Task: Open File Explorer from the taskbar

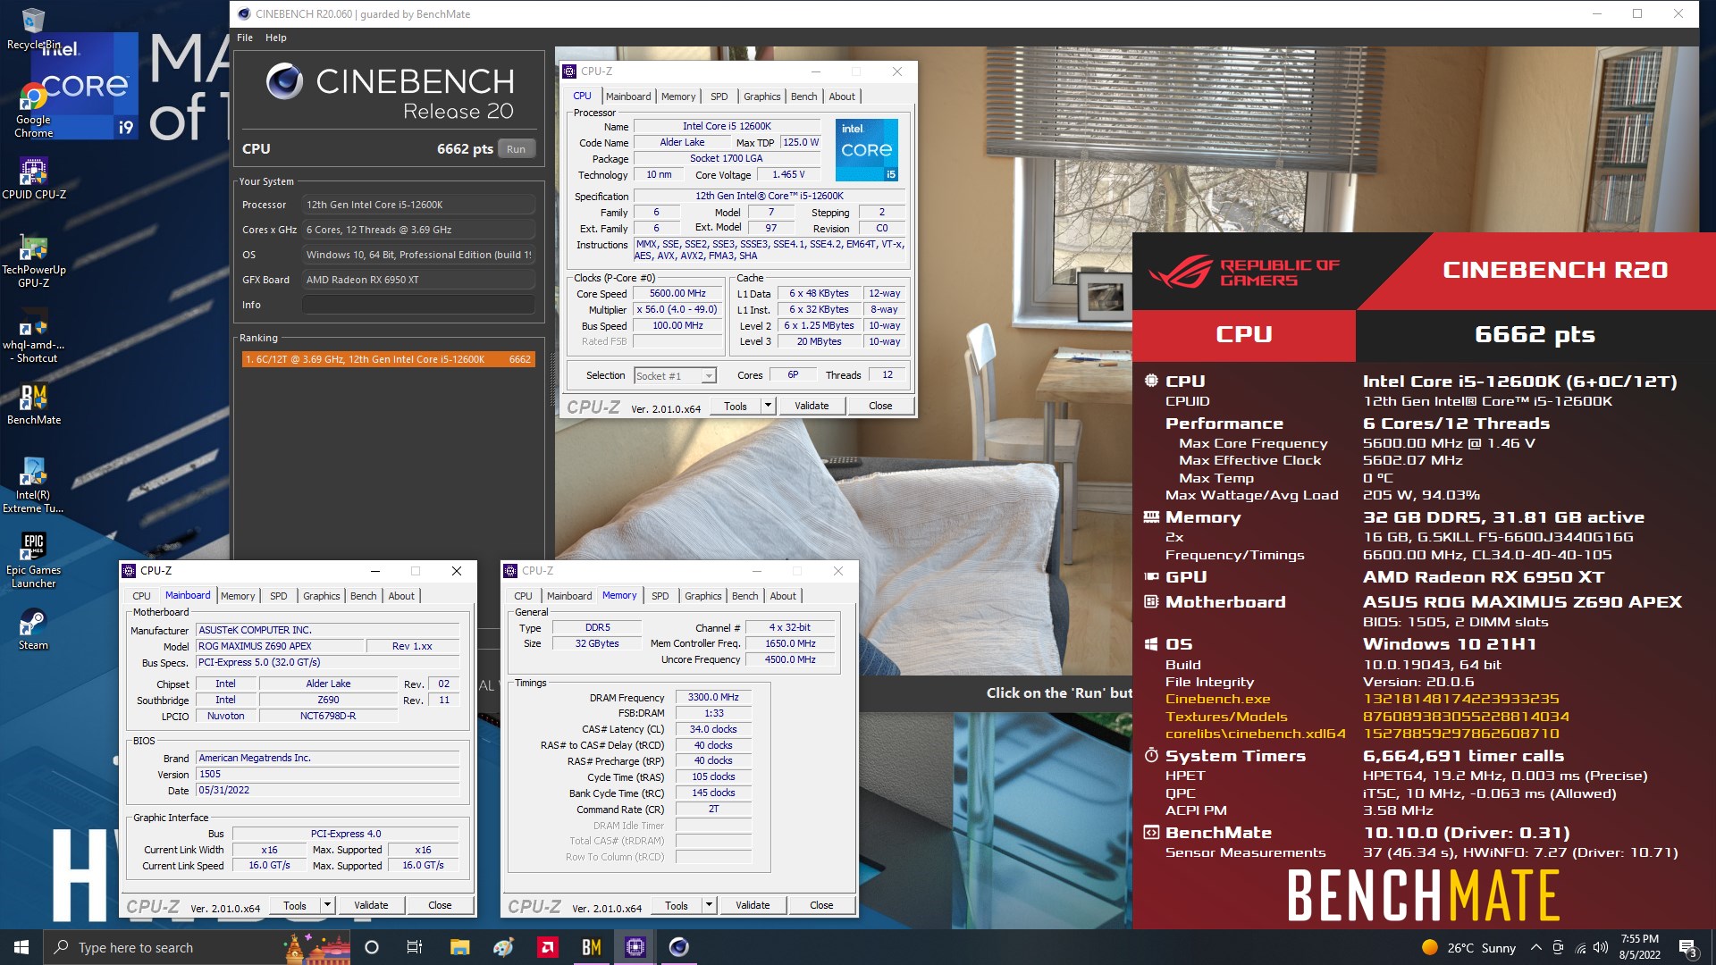Action: pyautogui.click(x=459, y=947)
